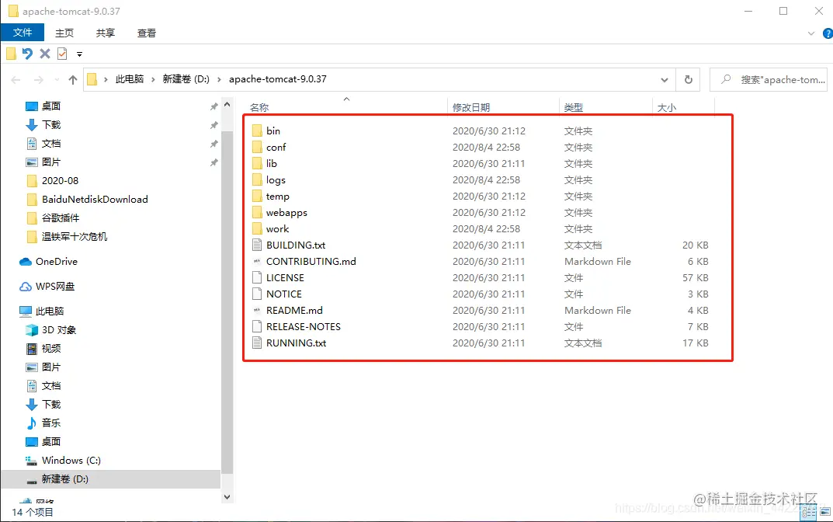Sort by the 大小 column header
This screenshot has height=522, width=833.
pyautogui.click(x=667, y=108)
